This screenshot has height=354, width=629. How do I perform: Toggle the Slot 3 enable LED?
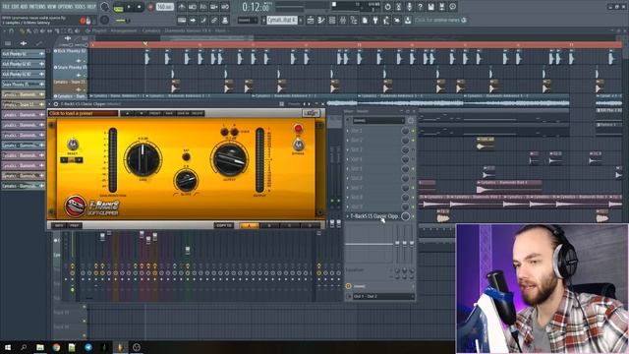pyautogui.click(x=413, y=149)
